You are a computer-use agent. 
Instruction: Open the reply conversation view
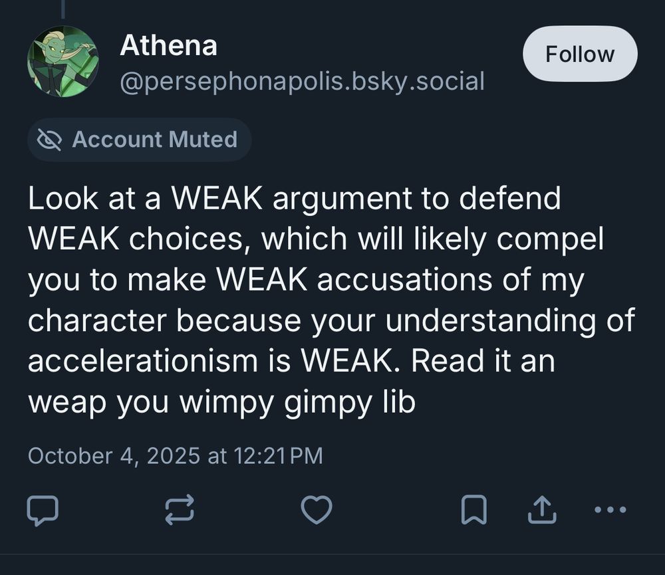tap(44, 510)
